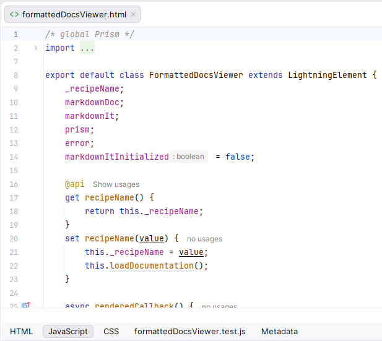This screenshot has height=341, width=382.
Task: Click the global Prism comment
Action: point(90,34)
